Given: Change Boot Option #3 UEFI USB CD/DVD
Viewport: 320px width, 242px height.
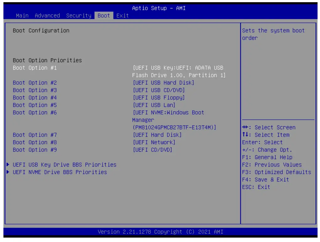Looking at the screenshot, I should click(159, 90).
